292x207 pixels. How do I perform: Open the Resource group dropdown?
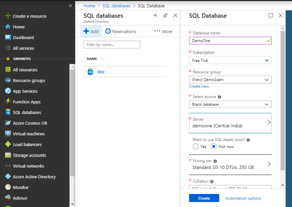click(x=230, y=79)
